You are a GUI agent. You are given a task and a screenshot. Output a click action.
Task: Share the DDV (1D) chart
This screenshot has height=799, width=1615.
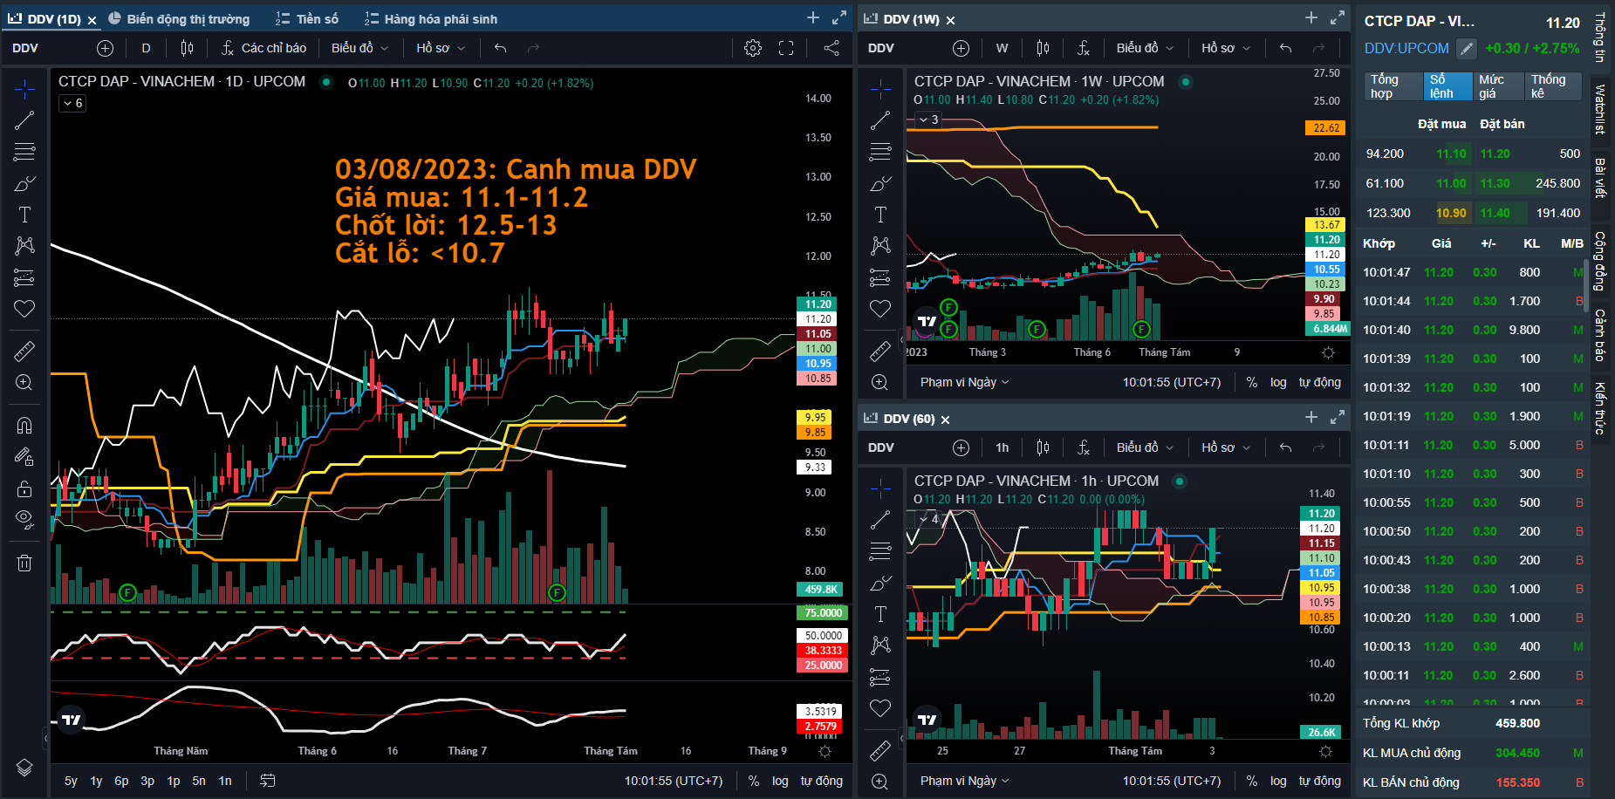(x=831, y=48)
